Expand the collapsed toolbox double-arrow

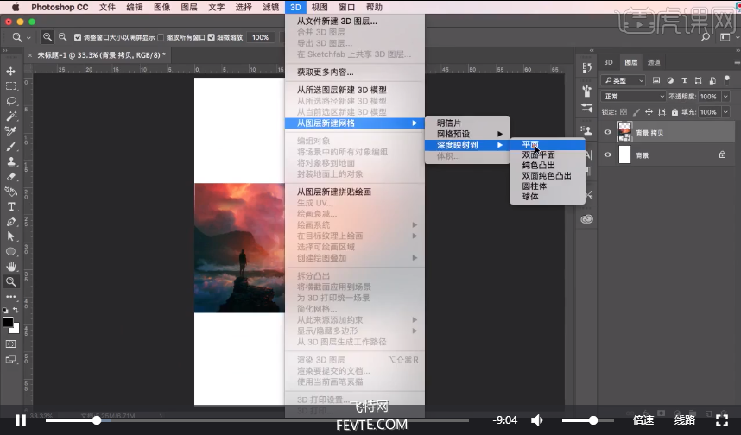pos(5,50)
